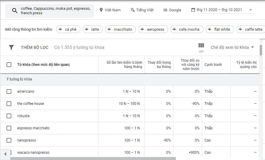This screenshot has width=265, height=160.
Task: Check the espresso macchiato row
Action: [9, 128]
